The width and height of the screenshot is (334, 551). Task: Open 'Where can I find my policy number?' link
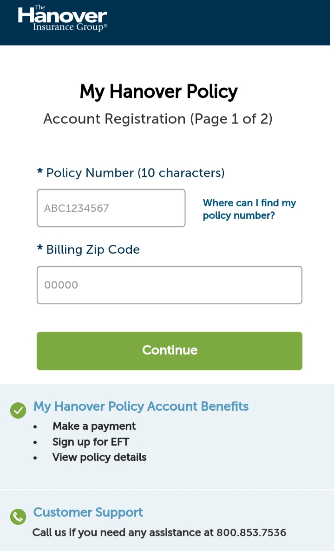(x=249, y=209)
